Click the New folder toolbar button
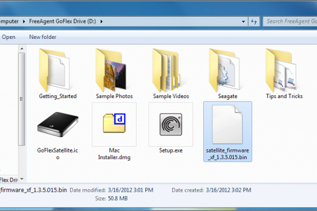Viewport: 317px width, 211px height. [x=43, y=37]
